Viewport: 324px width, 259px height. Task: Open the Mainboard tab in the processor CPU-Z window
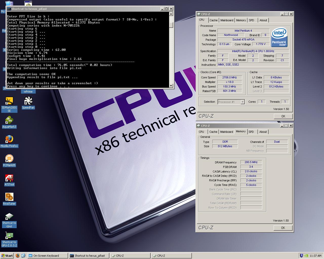click(227, 20)
